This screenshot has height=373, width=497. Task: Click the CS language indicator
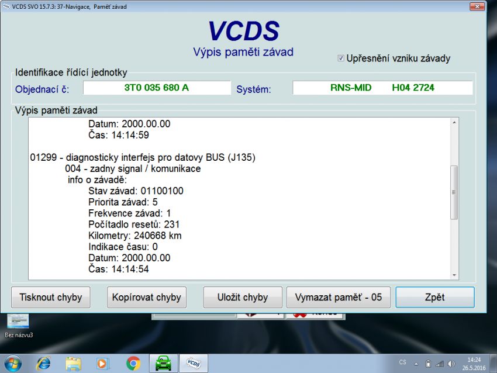pos(403,363)
